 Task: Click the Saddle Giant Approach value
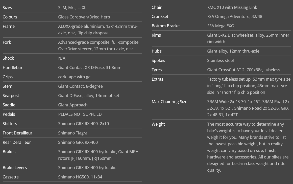tap(73, 105)
